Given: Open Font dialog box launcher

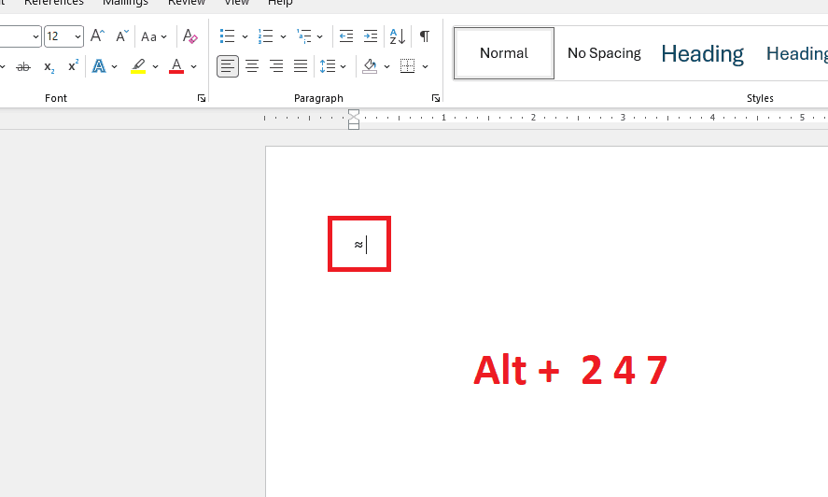Looking at the screenshot, I should pos(202,98).
